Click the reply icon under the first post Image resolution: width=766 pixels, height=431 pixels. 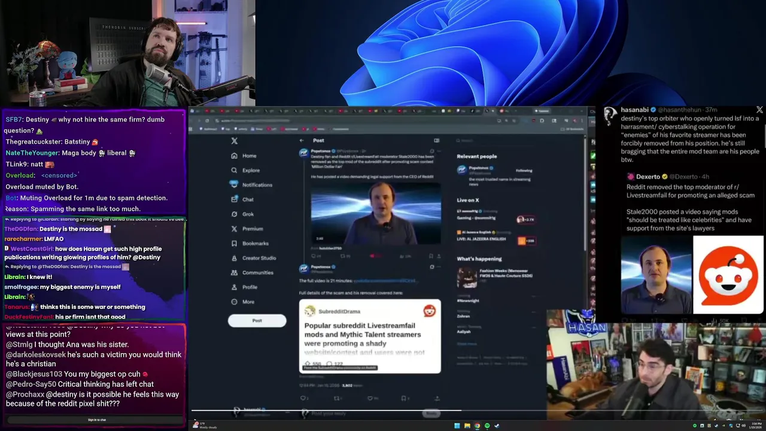(x=314, y=256)
